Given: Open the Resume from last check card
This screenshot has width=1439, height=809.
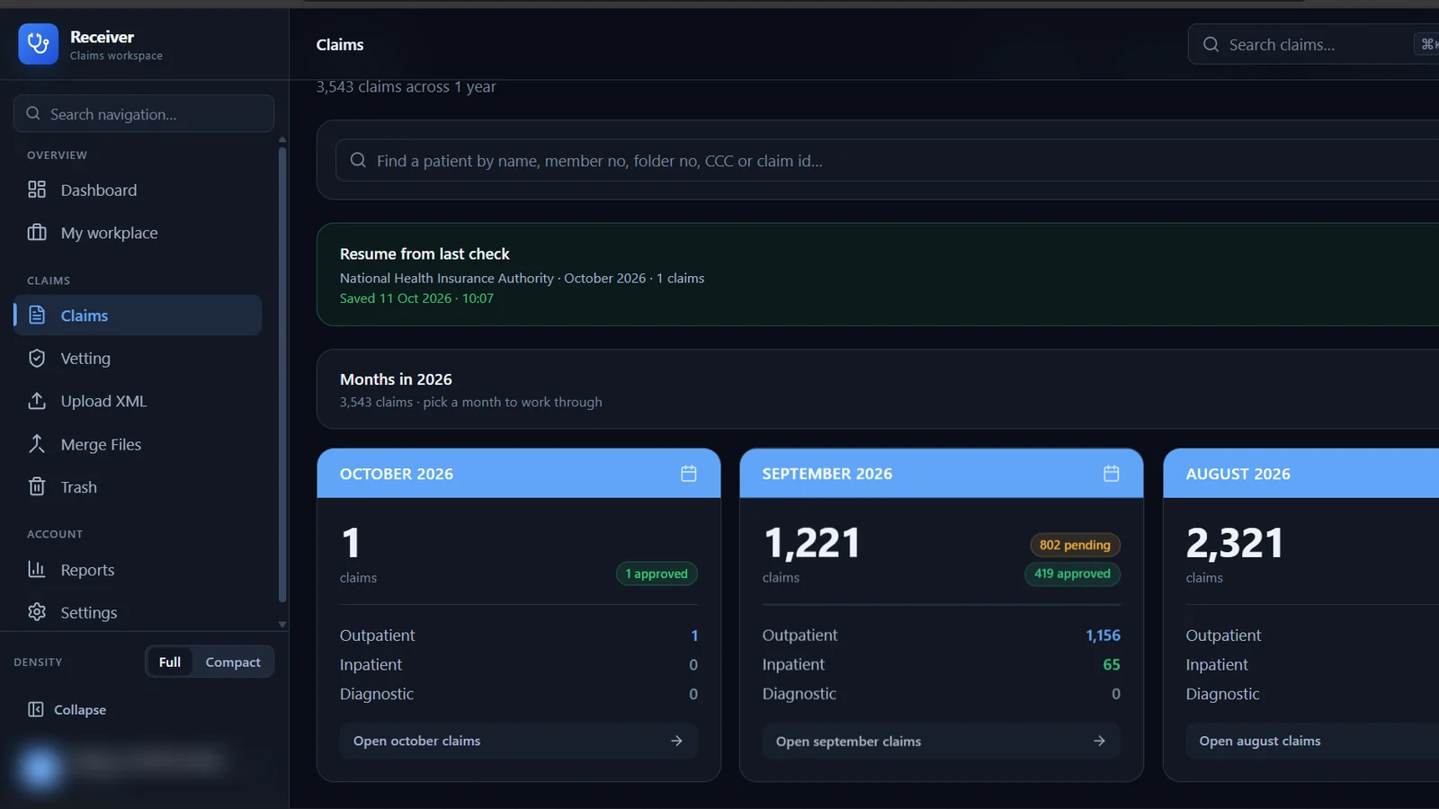Looking at the screenshot, I should click(x=878, y=274).
